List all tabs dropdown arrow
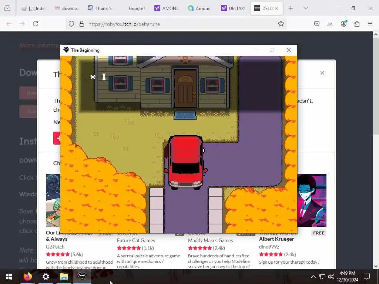The image size is (379, 284). point(305,9)
